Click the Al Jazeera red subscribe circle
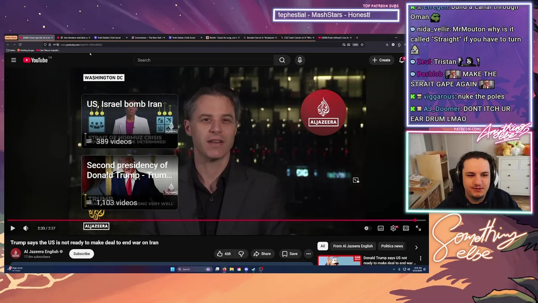This screenshot has width=538, height=303. (323, 112)
